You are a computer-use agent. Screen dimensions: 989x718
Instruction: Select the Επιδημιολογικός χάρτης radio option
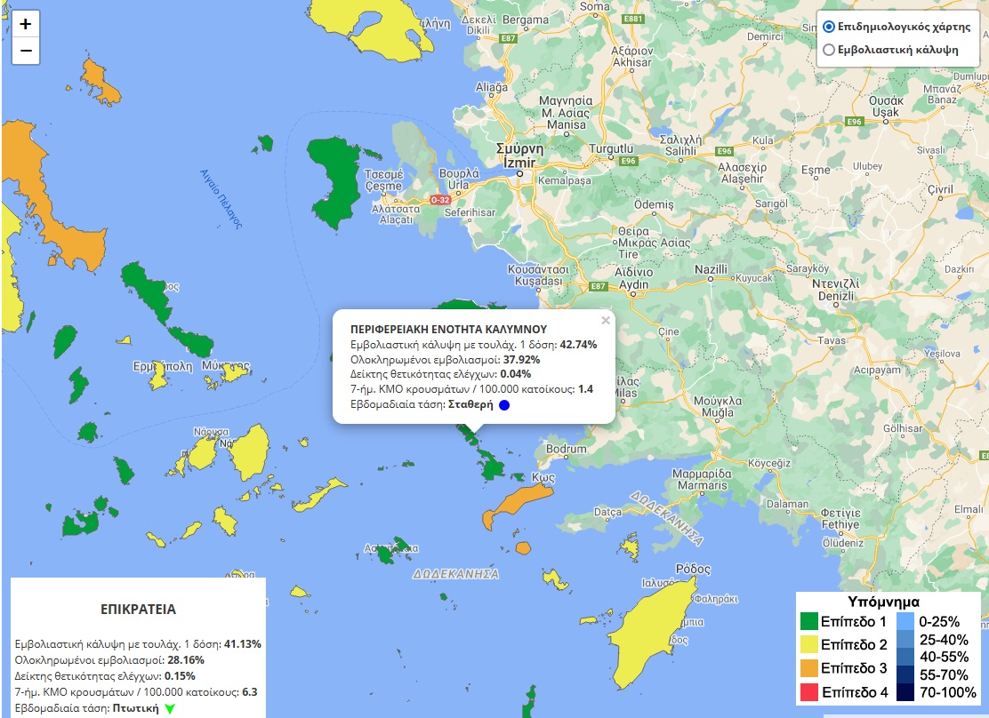click(x=829, y=28)
